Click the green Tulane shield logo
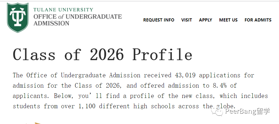This screenshot has height=124, width=279. coord(18,17)
